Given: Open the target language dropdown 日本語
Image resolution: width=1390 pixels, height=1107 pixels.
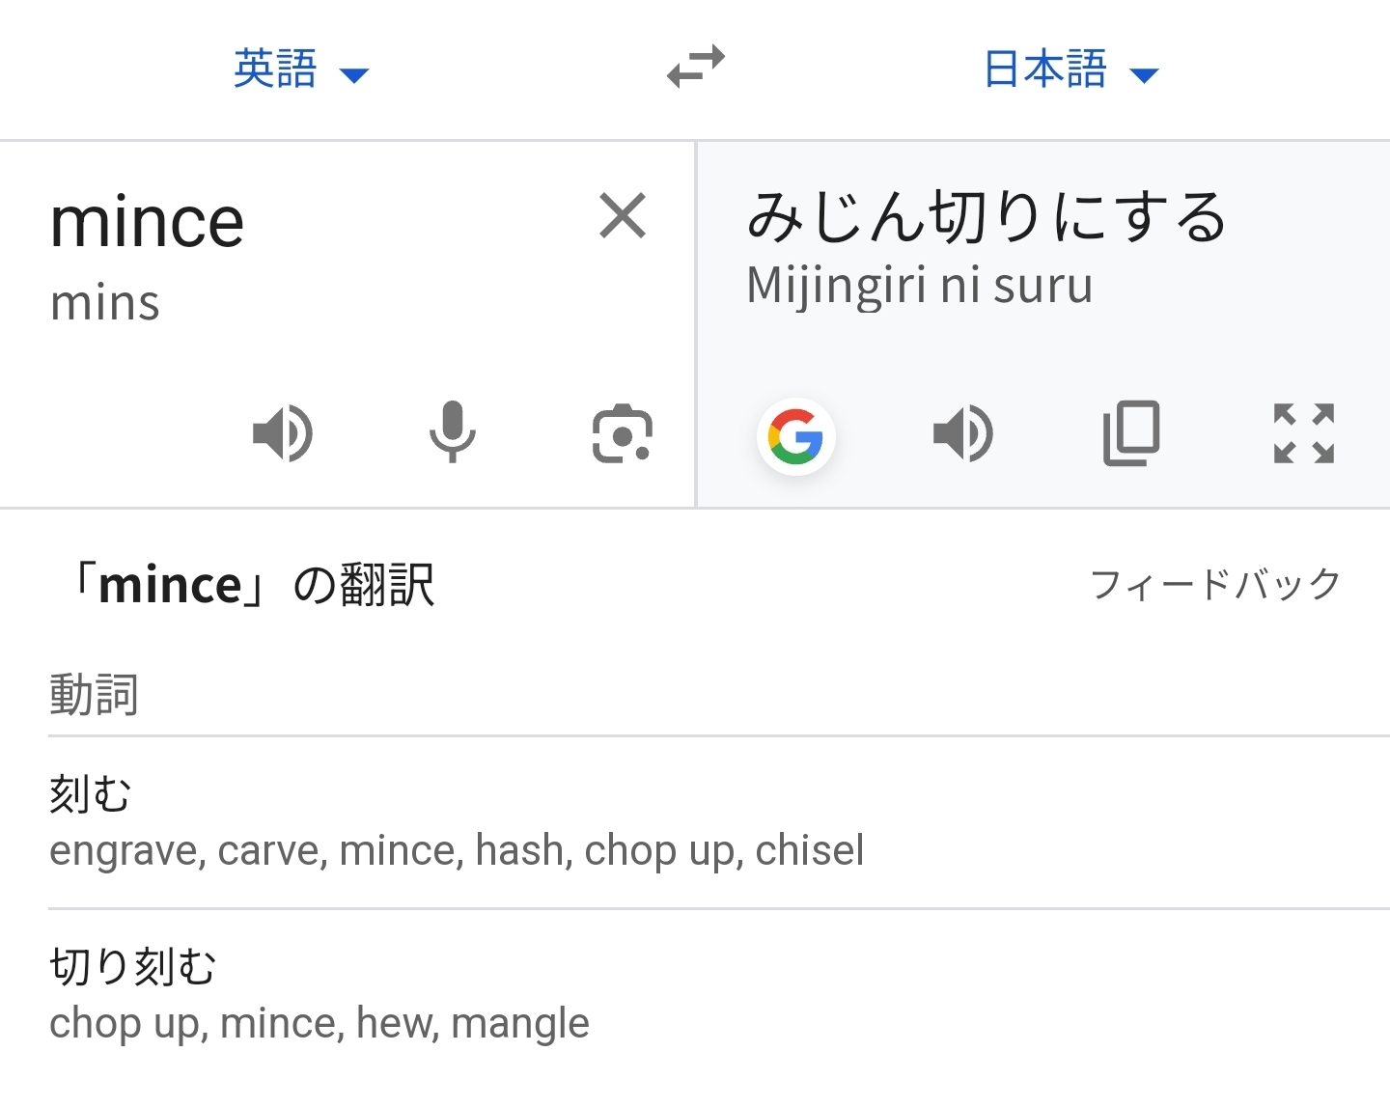Looking at the screenshot, I should pyautogui.click(x=1045, y=69).
